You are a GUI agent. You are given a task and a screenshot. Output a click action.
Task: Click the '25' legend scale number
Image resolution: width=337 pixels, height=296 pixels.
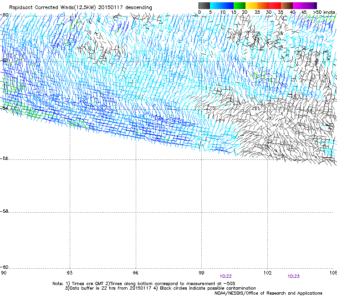pos(257,12)
